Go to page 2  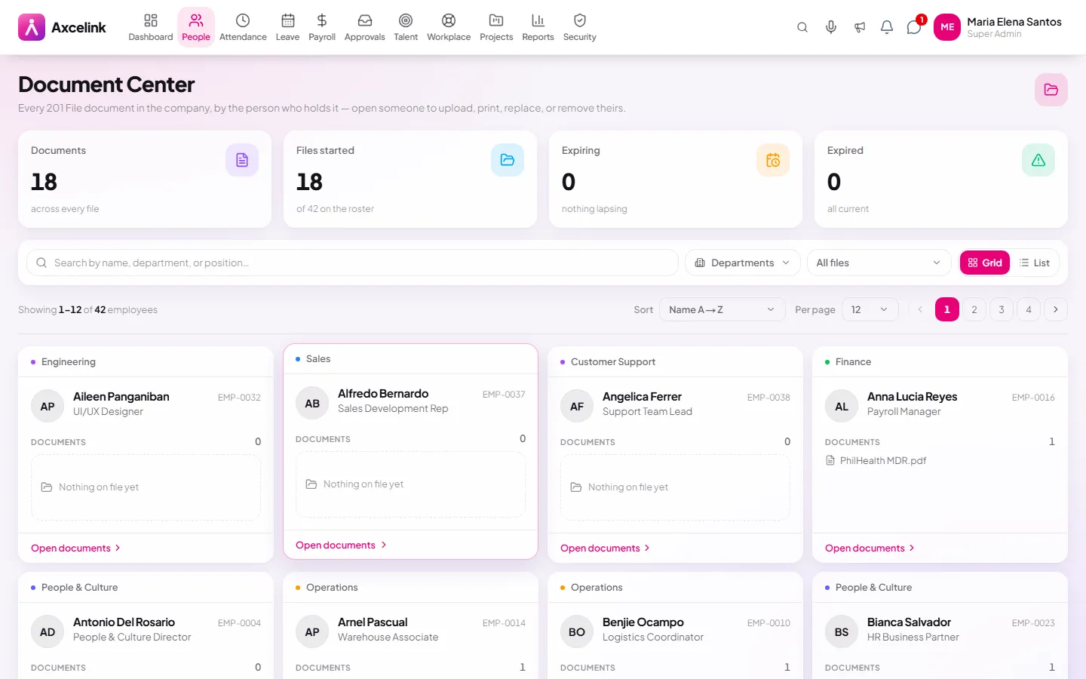coord(974,309)
